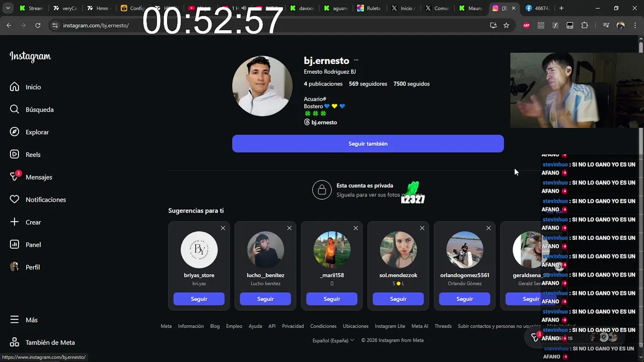Dismiss the _marii158 suggestion
This screenshot has width=644, height=362.
coord(356,228)
